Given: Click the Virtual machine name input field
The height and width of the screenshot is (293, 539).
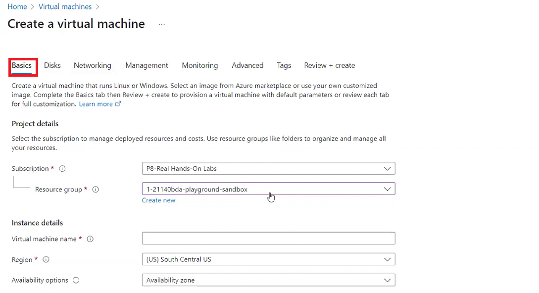Looking at the screenshot, I should pyautogui.click(x=268, y=239).
